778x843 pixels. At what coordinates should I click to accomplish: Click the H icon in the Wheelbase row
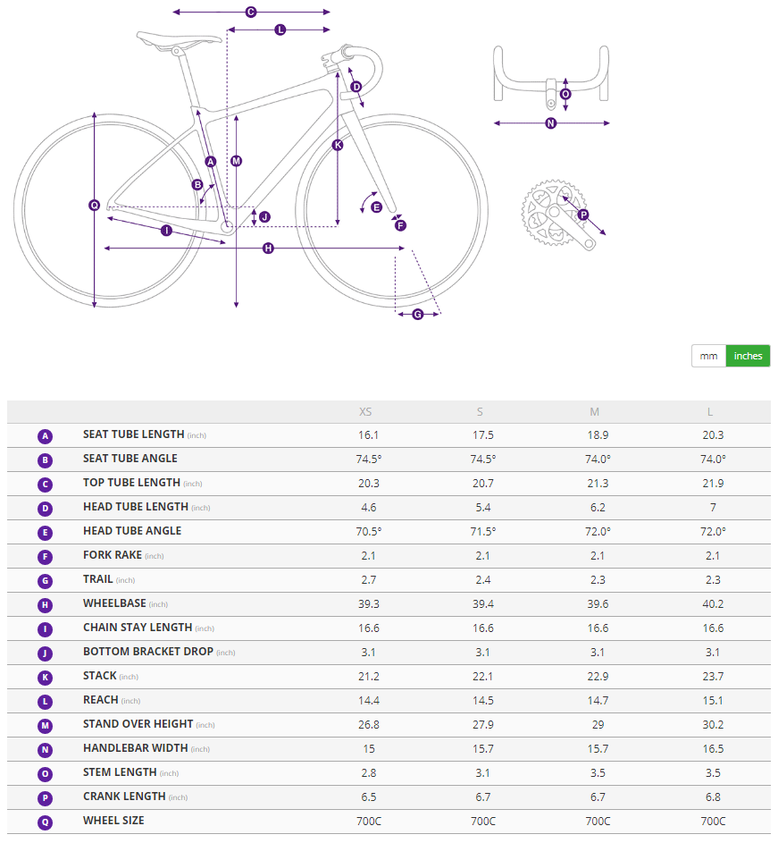[x=46, y=605]
